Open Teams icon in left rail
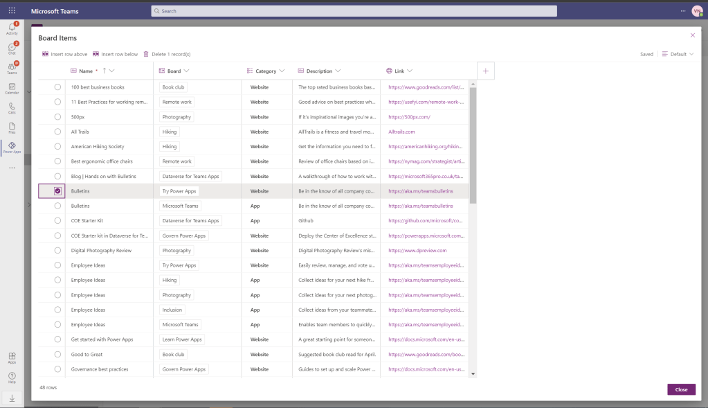Image resolution: width=708 pixels, height=408 pixels. tap(12, 68)
